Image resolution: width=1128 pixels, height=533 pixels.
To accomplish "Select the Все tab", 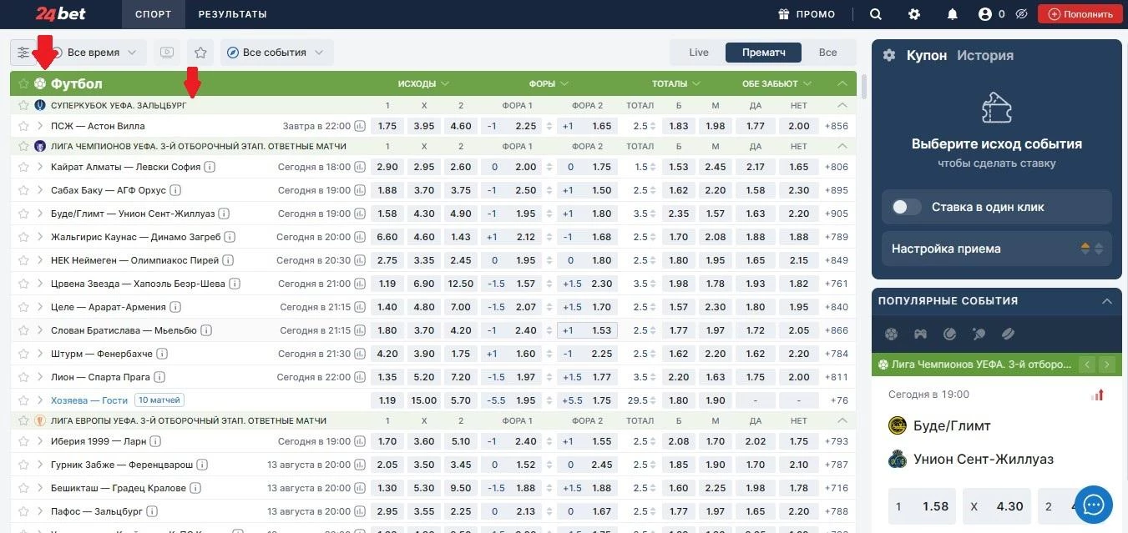I will click(828, 53).
